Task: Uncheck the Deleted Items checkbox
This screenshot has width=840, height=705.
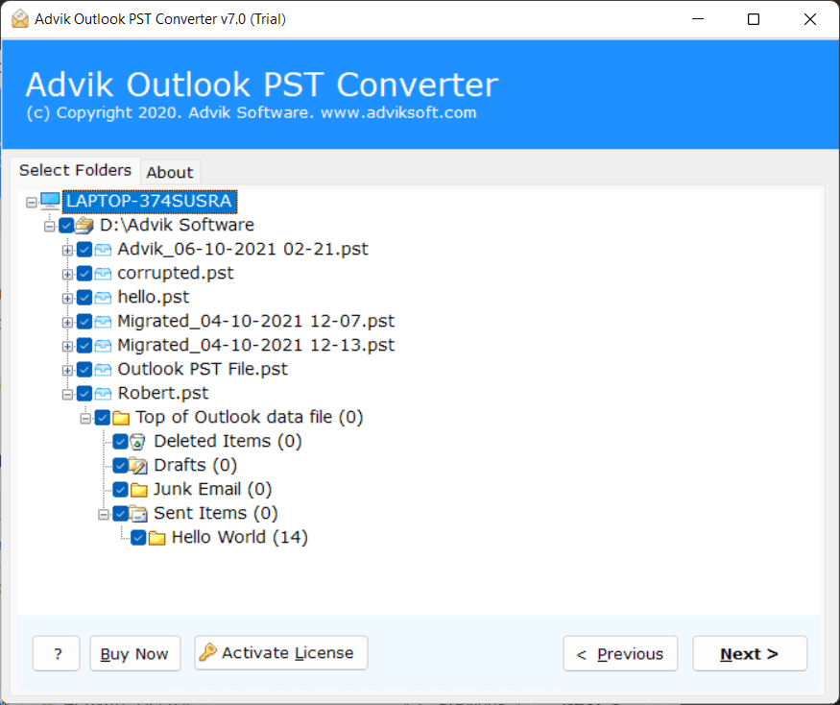Action: pyautogui.click(x=121, y=442)
